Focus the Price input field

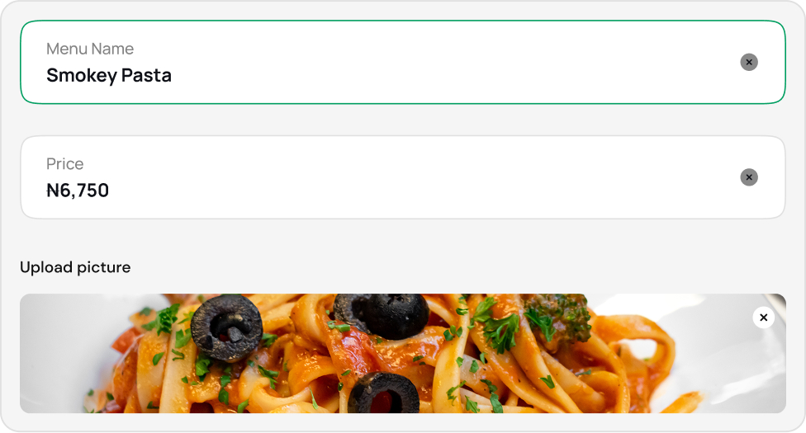click(x=403, y=177)
